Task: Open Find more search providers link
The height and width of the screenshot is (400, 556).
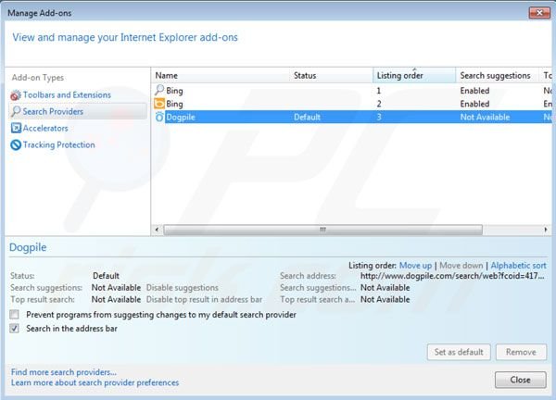Action: point(63,372)
